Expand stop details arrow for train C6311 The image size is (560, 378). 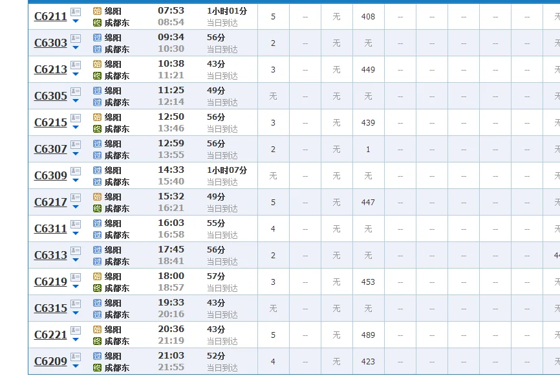tap(76, 234)
